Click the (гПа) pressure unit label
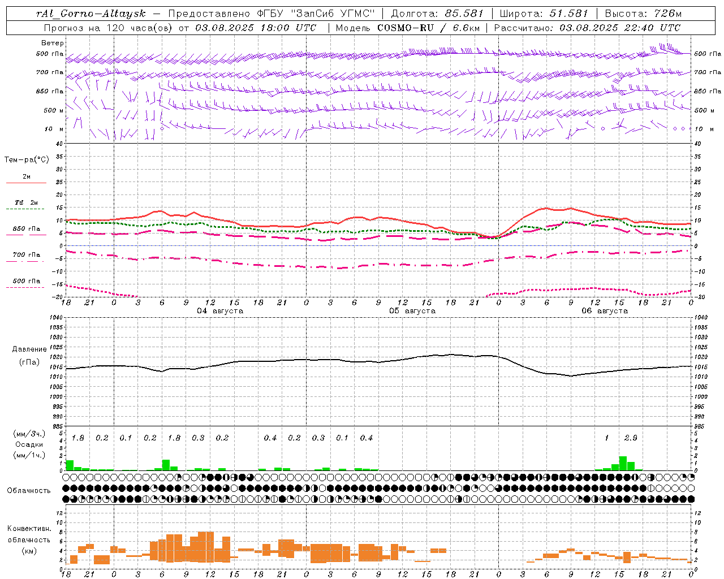This screenshot has width=724, height=579. tap(29, 362)
